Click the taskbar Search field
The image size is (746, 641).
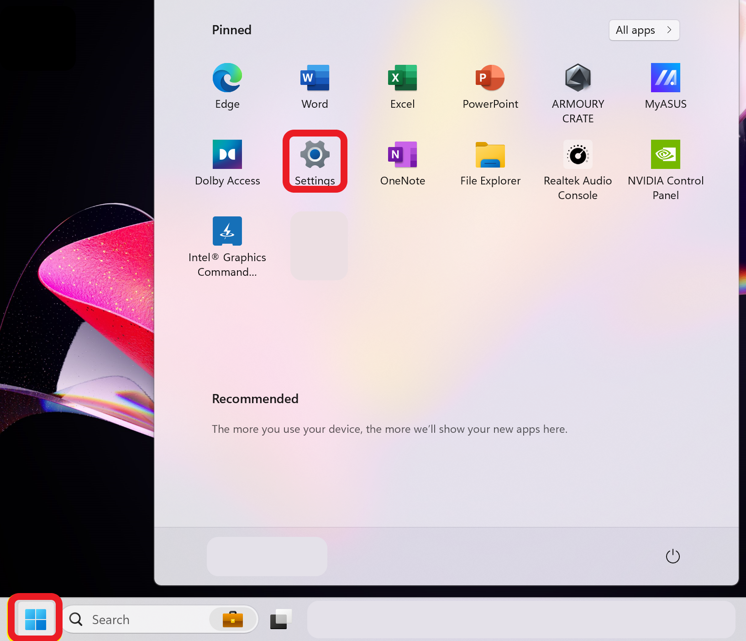161,619
